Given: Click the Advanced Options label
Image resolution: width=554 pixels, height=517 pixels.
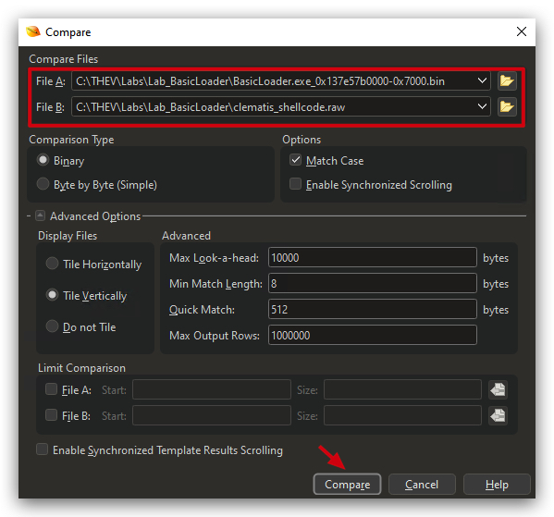Looking at the screenshot, I should point(95,215).
